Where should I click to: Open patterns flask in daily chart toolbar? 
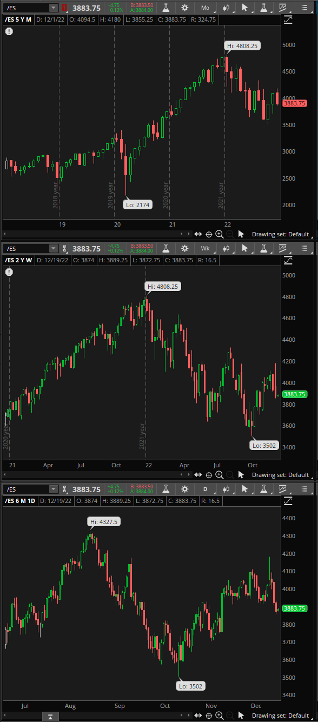tap(263, 489)
